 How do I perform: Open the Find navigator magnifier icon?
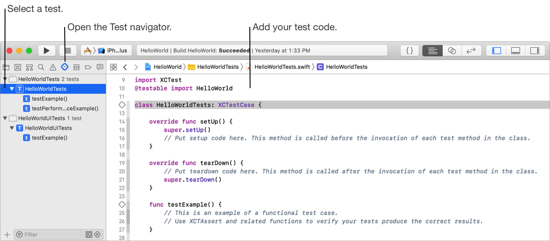click(x=41, y=67)
